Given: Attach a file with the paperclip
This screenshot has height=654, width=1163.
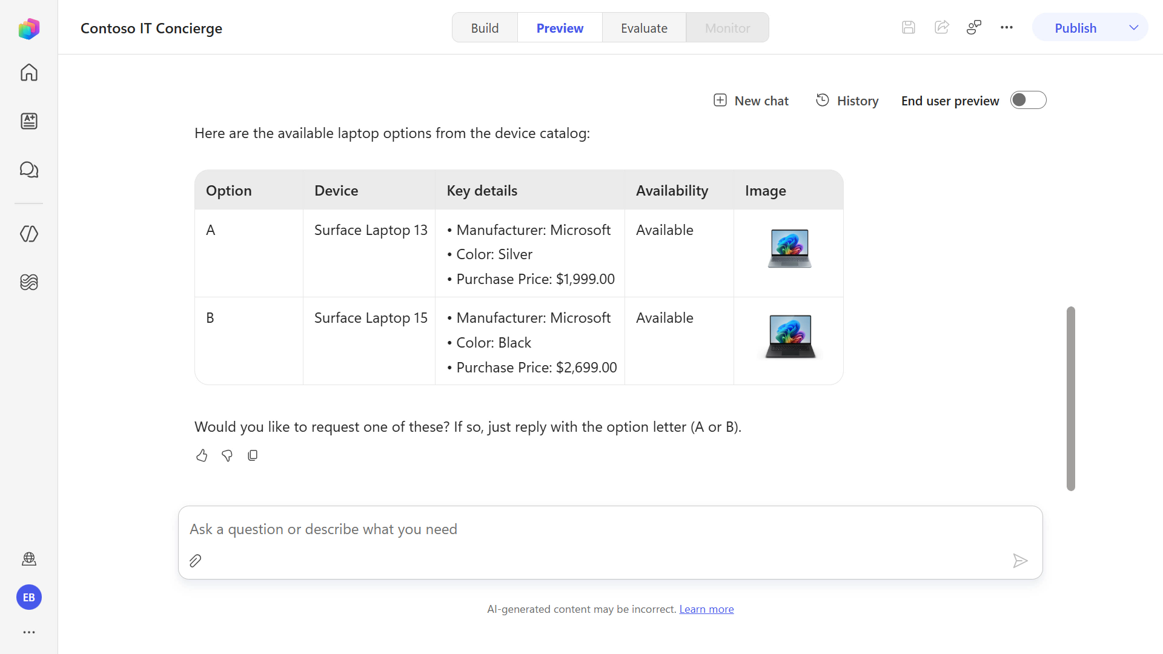Looking at the screenshot, I should (195, 561).
